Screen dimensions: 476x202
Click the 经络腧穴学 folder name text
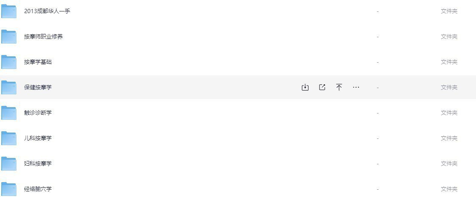pyautogui.click(x=38, y=189)
